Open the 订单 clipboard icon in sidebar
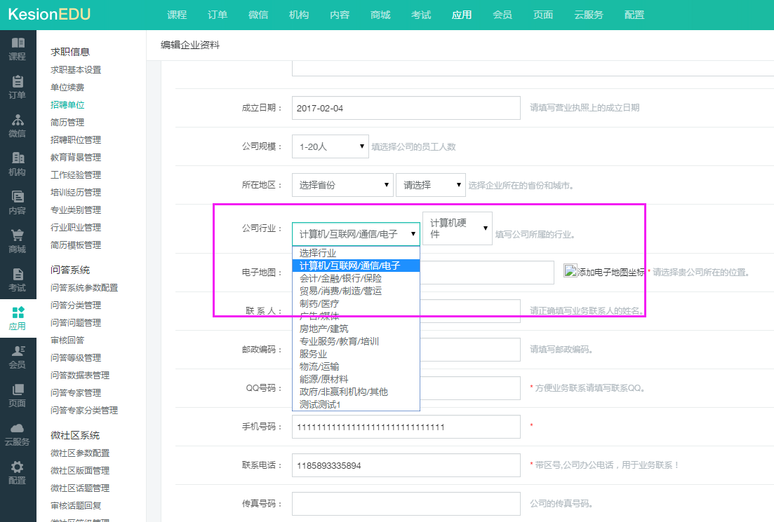The width and height of the screenshot is (774, 522). point(18,82)
